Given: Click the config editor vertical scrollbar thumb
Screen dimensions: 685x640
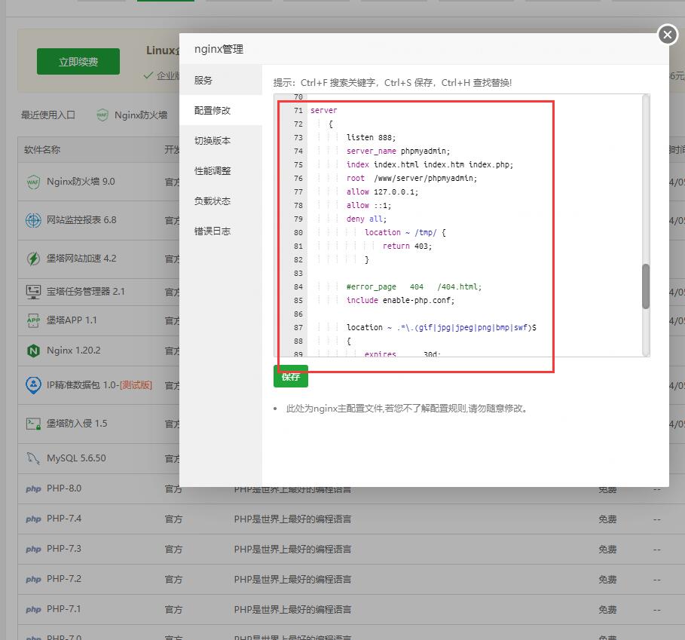Looking at the screenshot, I should pyautogui.click(x=646, y=286).
